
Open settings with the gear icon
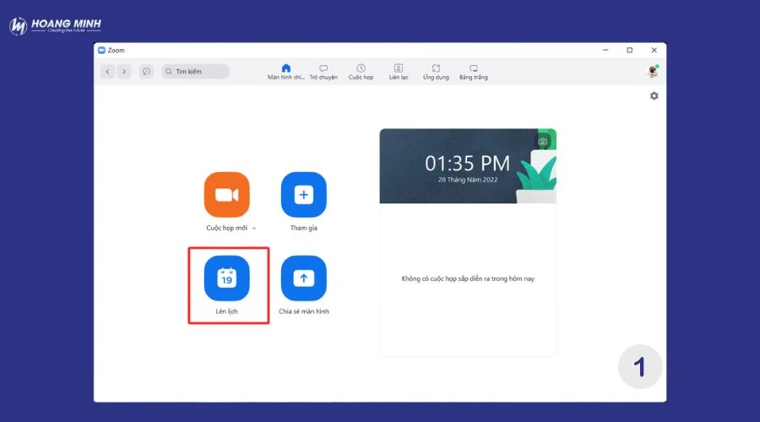(x=654, y=96)
